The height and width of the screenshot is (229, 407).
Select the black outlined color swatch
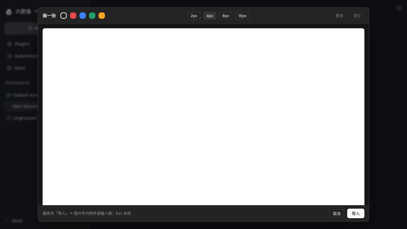coord(64,16)
